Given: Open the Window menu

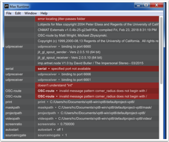Looking at the screenshot, I should (31, 13).
